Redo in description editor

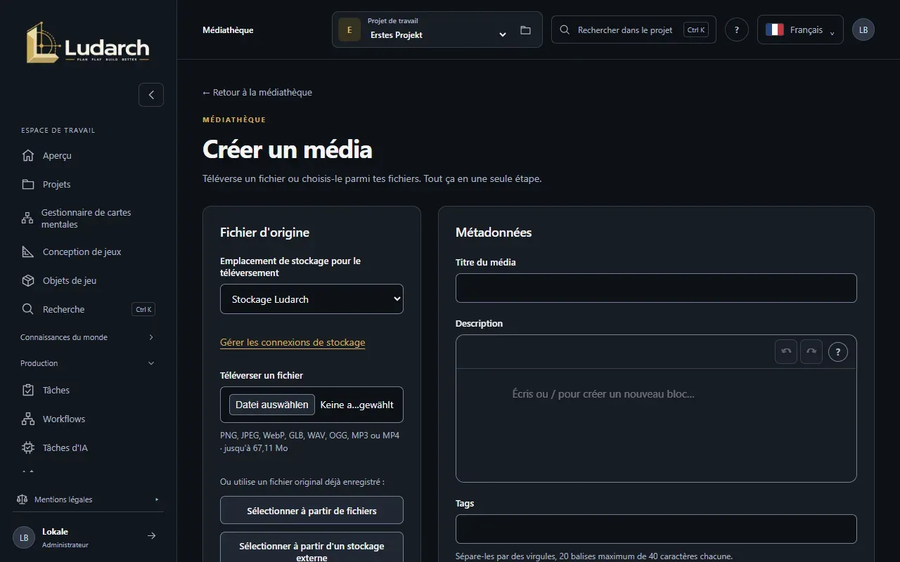pyautogui.click(x=811, y=351)
